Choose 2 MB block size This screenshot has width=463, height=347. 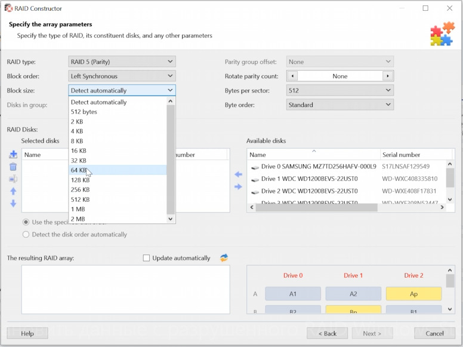pos(118,219)
